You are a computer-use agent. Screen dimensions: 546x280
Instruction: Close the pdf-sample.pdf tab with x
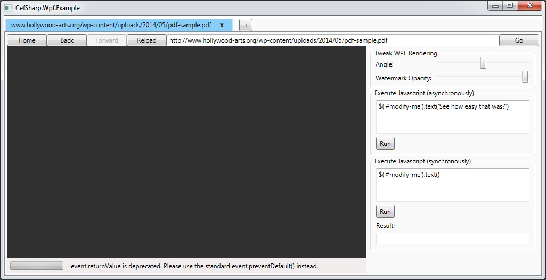(x=222, y=25)
